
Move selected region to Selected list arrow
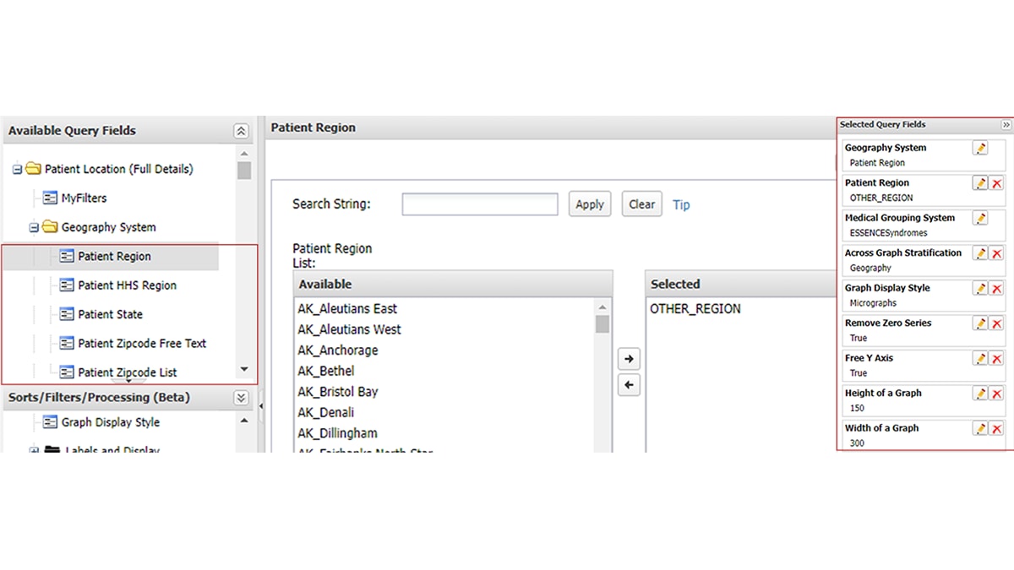(x=628, y=359)
